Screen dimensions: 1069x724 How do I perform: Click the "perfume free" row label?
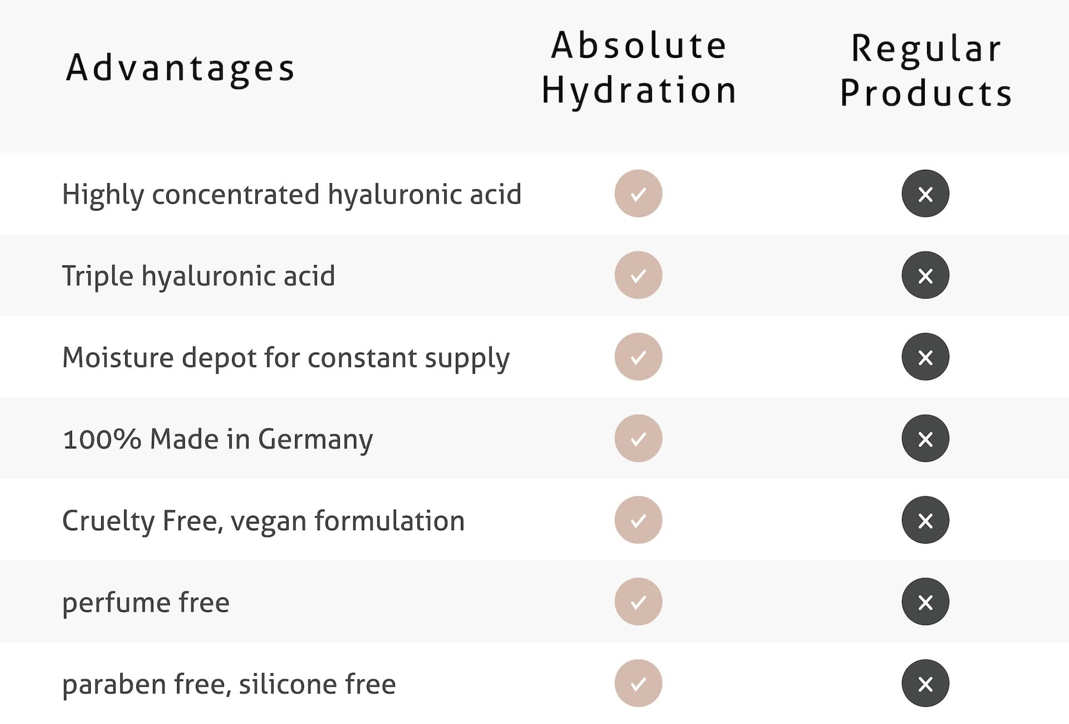coord(146,603)
